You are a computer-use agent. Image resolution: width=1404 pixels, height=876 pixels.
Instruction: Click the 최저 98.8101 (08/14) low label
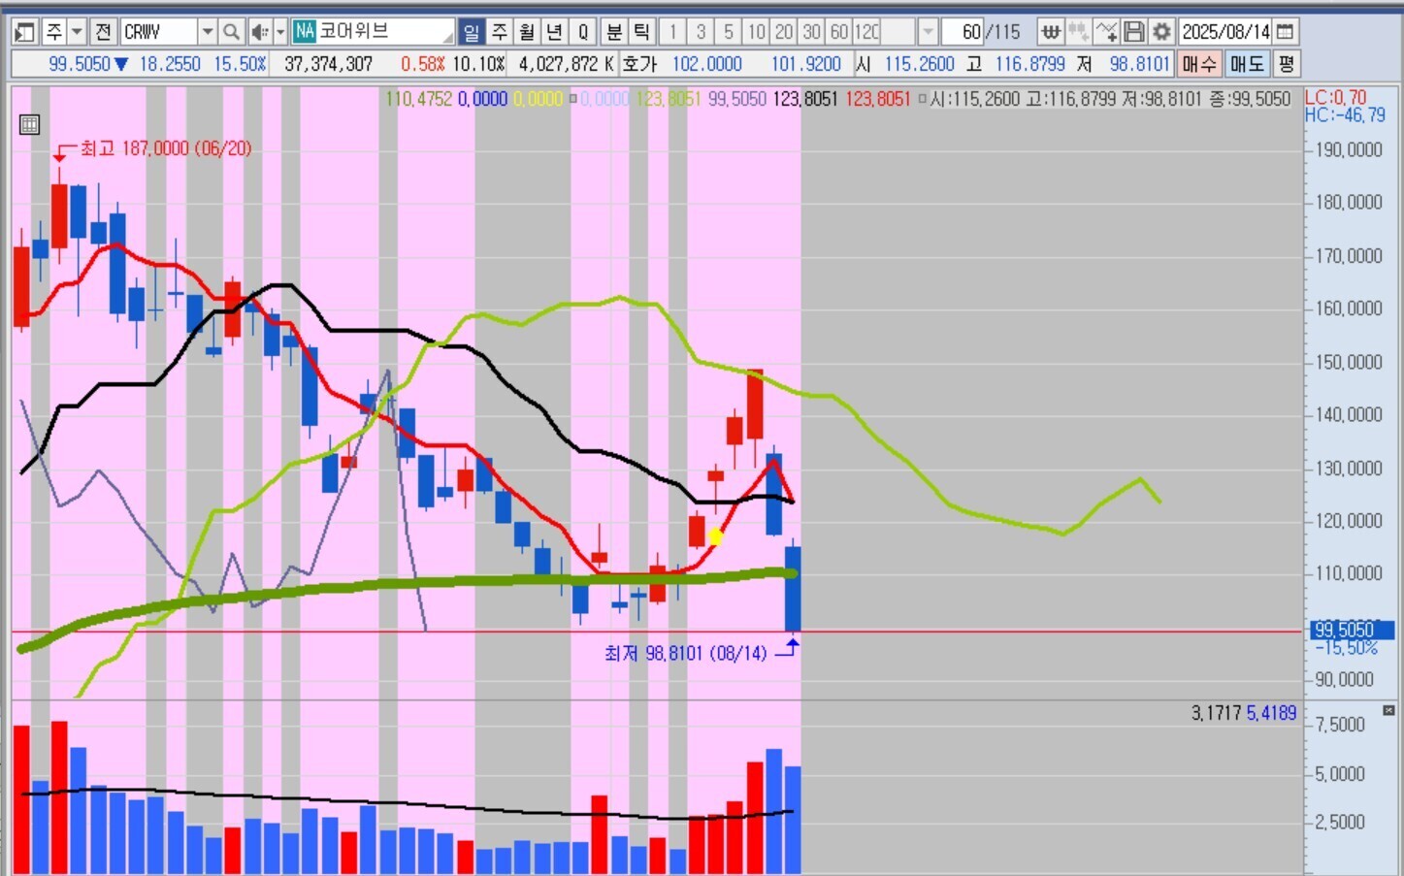point(685,654)
